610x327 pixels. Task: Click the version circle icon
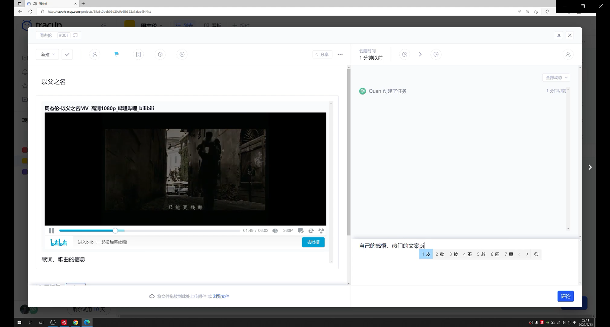click(182, 55)
